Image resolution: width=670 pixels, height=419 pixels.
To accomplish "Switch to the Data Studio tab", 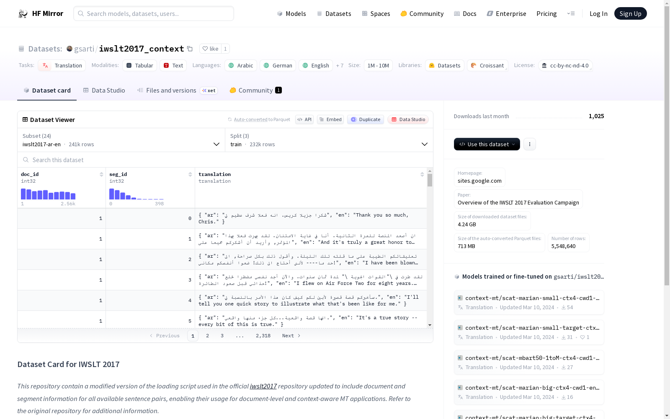I will click(104, 91).
